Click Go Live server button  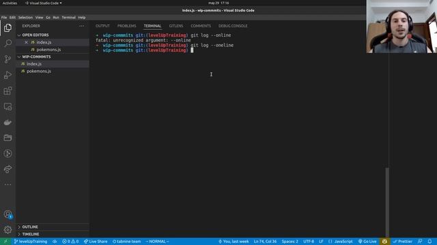click(367, 242)
